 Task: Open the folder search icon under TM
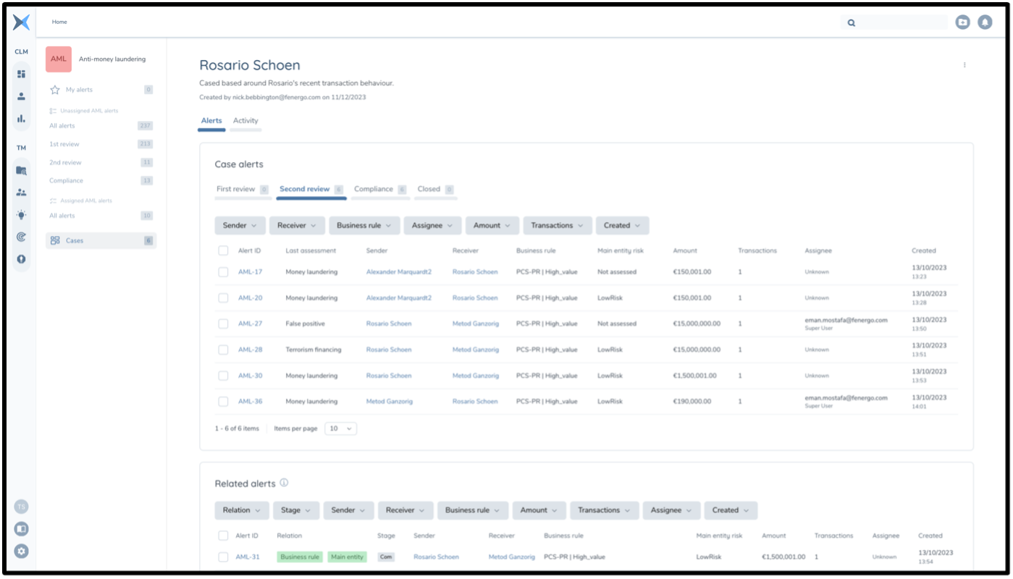(x=21, y=171)
